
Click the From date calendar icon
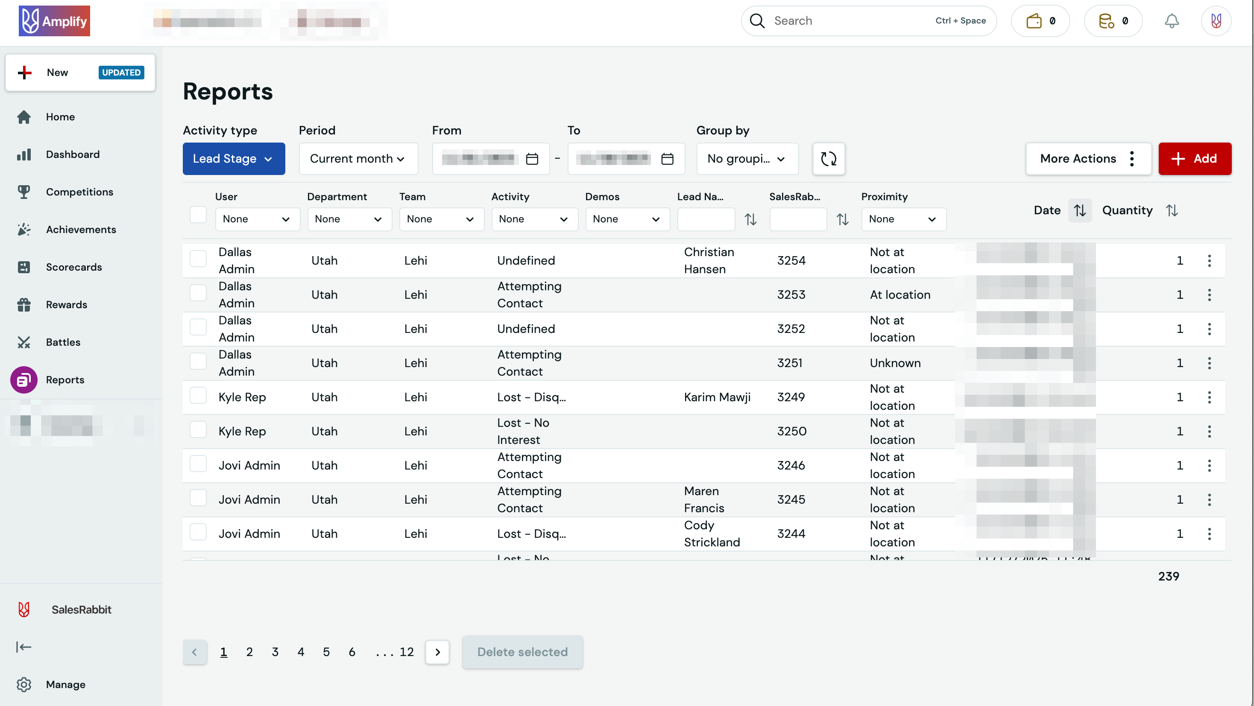click(532, 159)
